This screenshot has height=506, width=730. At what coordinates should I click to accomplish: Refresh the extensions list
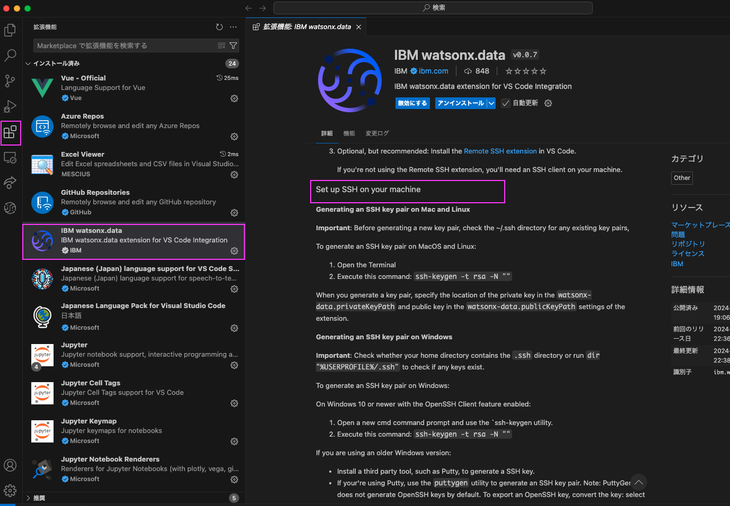(219, 27)
